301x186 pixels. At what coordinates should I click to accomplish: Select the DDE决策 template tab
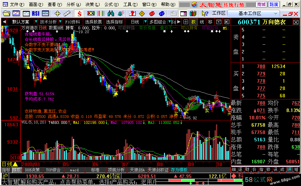(x=32, y=170)
